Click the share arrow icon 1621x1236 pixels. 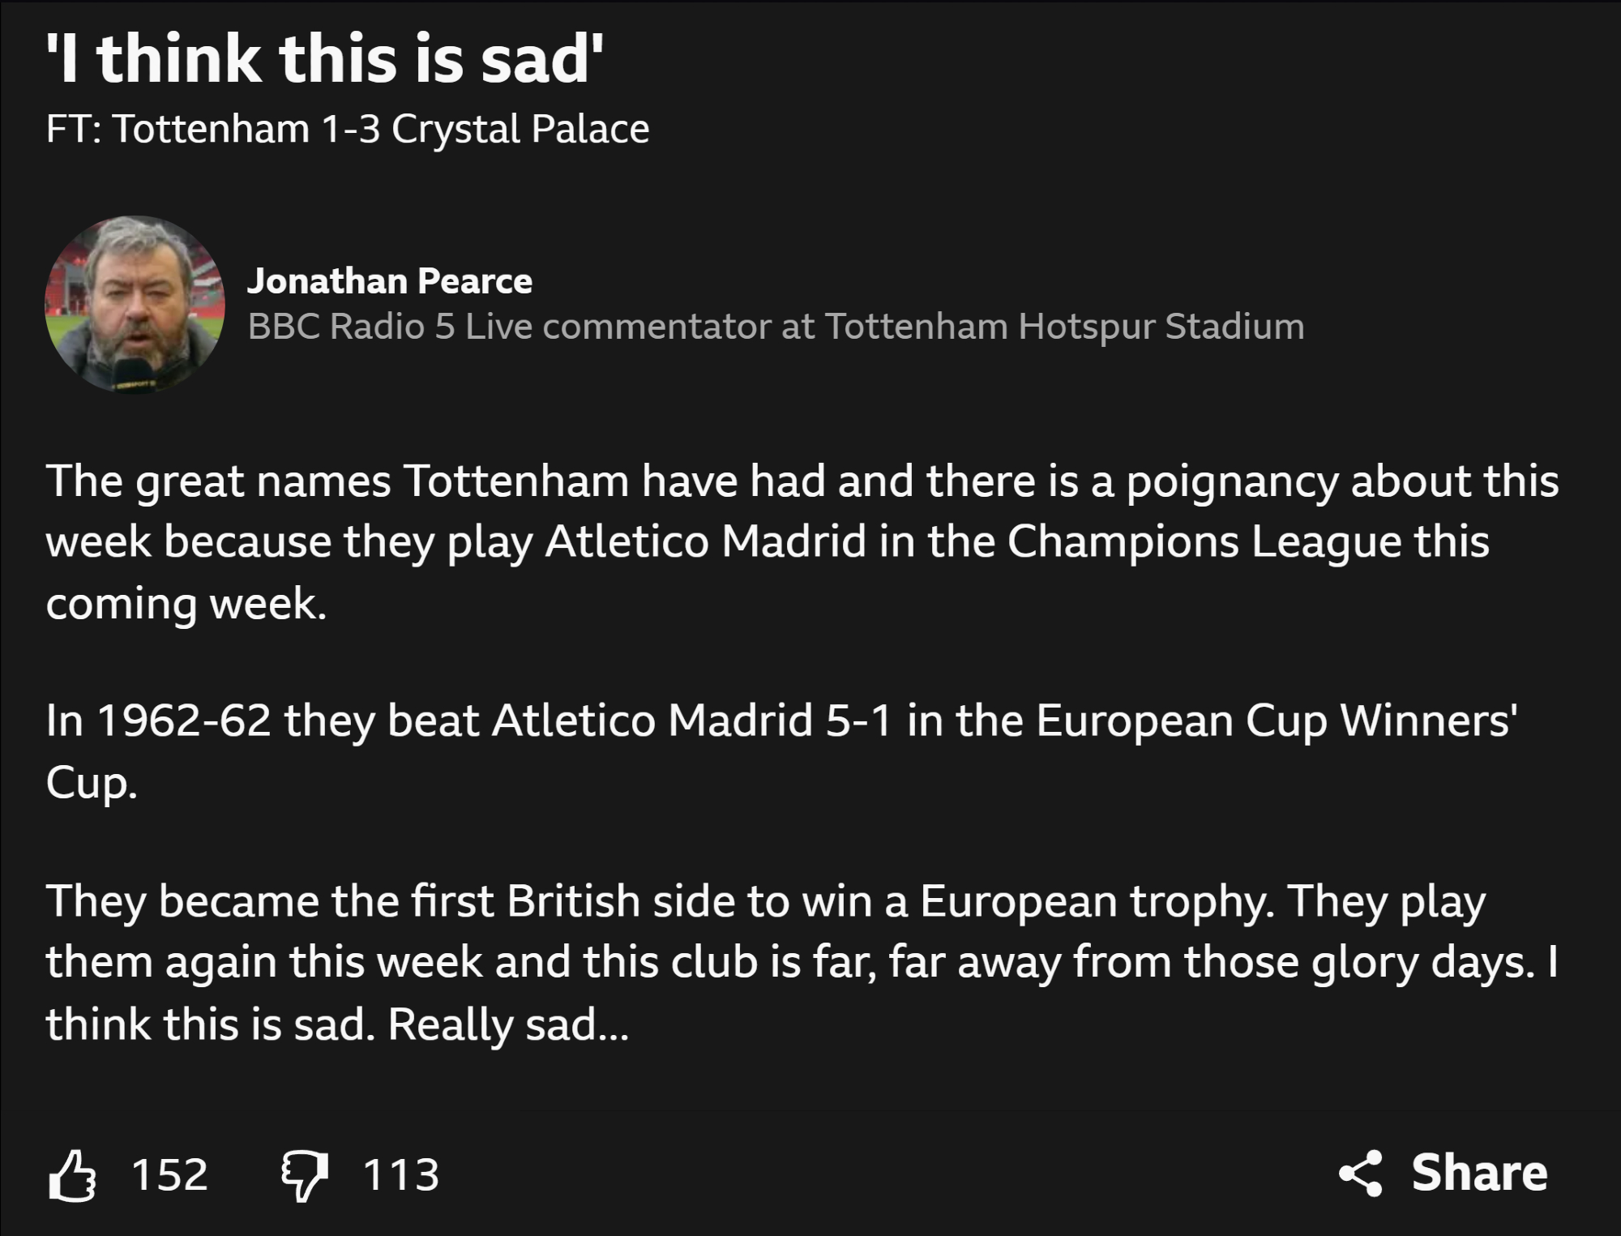point(1360,1173)
